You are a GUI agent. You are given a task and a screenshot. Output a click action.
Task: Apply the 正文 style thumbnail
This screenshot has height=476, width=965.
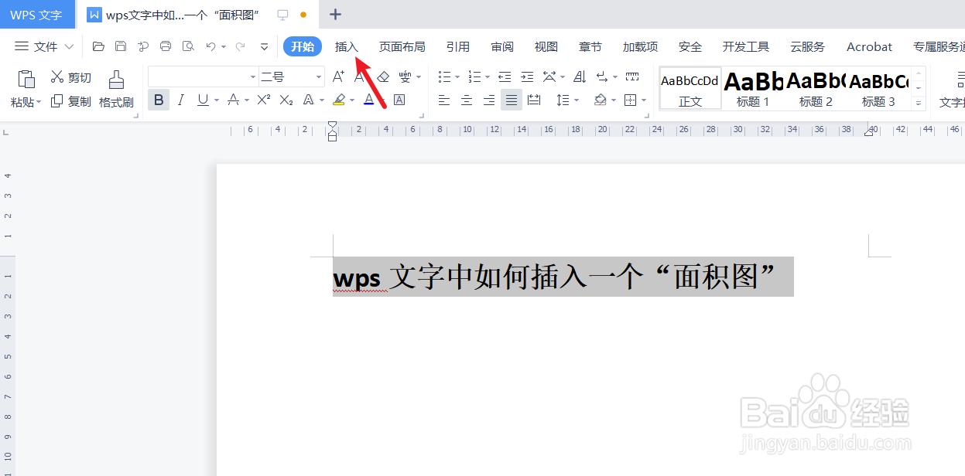690,88
